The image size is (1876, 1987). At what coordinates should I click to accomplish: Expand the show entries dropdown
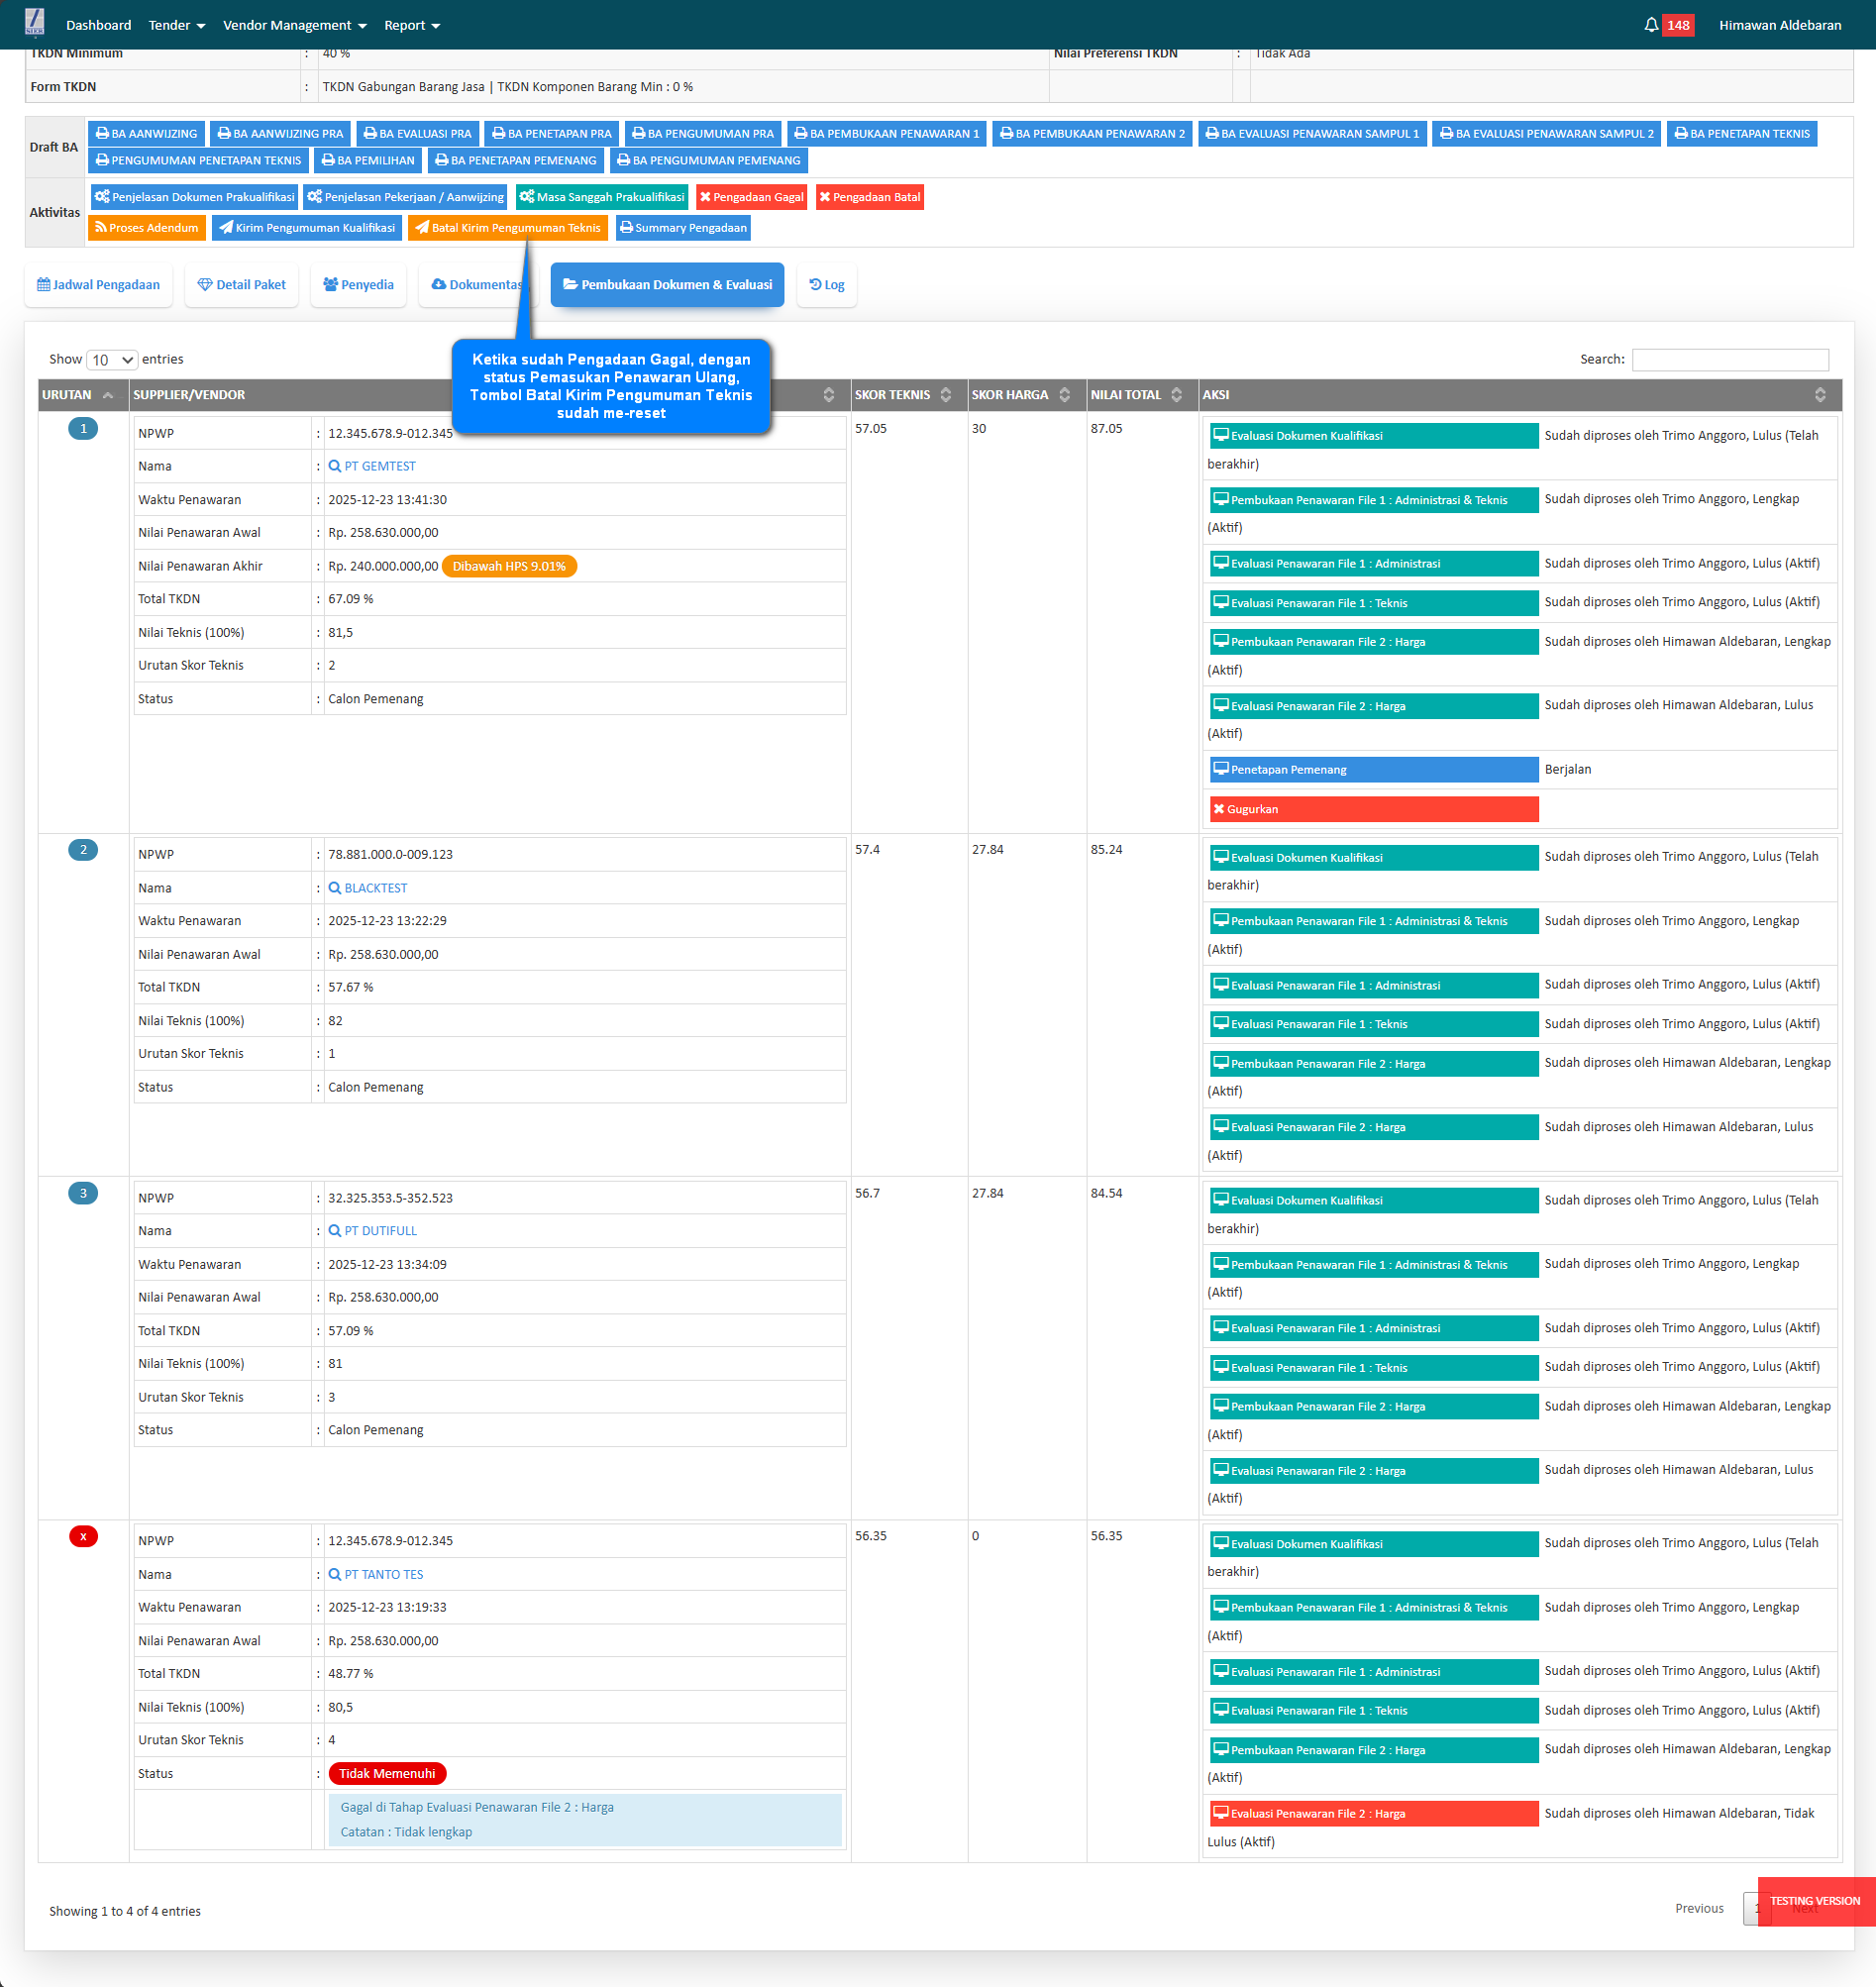coord(112,360)
